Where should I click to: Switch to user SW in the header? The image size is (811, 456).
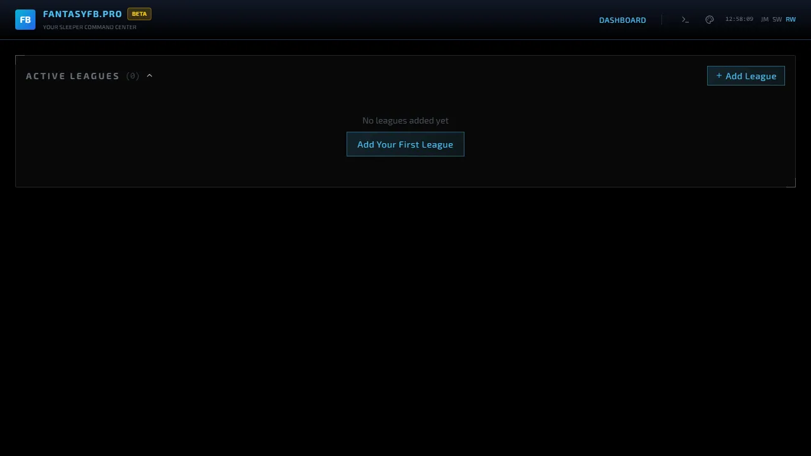click(777, 19)
